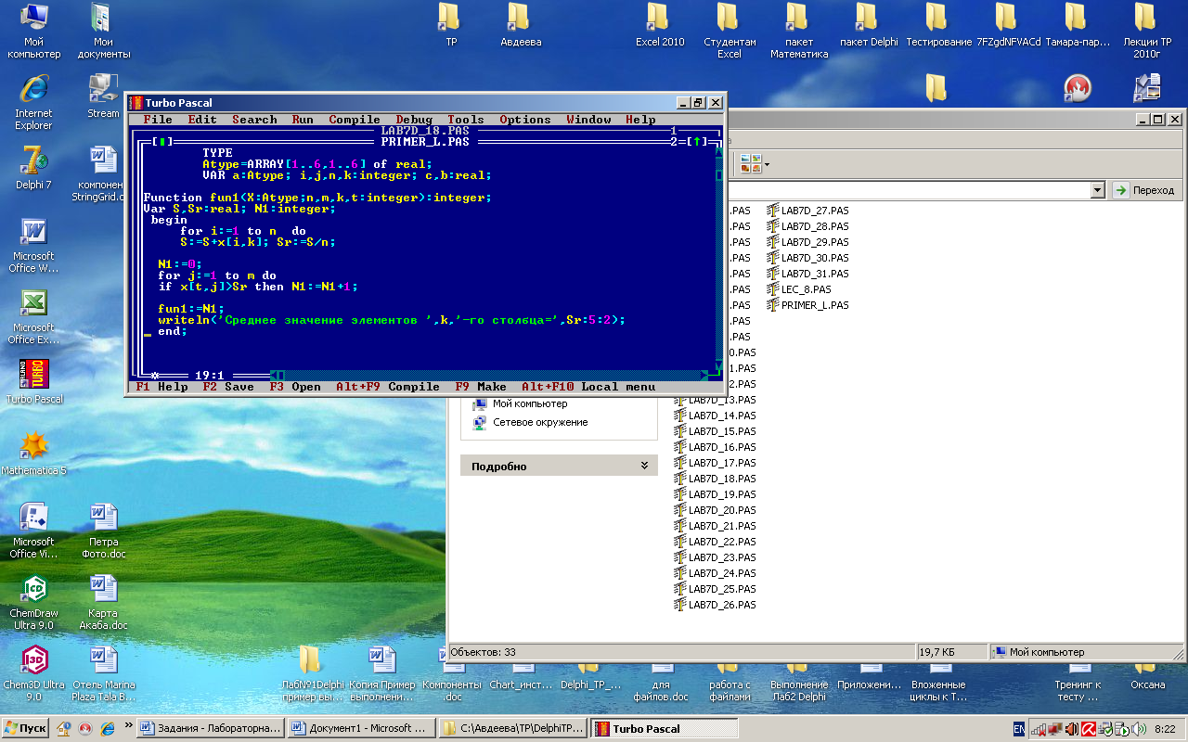Switch to Документ1 - Microsoft taskbar window

[x=360, y=729]
